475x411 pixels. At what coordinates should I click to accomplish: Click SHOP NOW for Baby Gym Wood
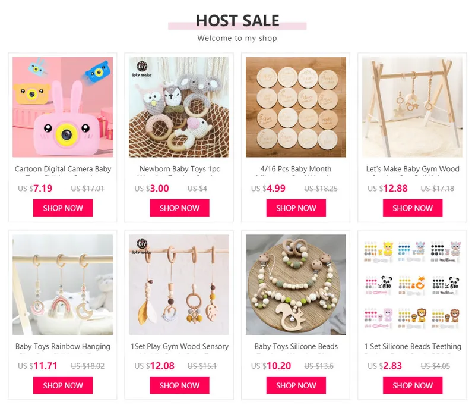(x=413, y=208)
